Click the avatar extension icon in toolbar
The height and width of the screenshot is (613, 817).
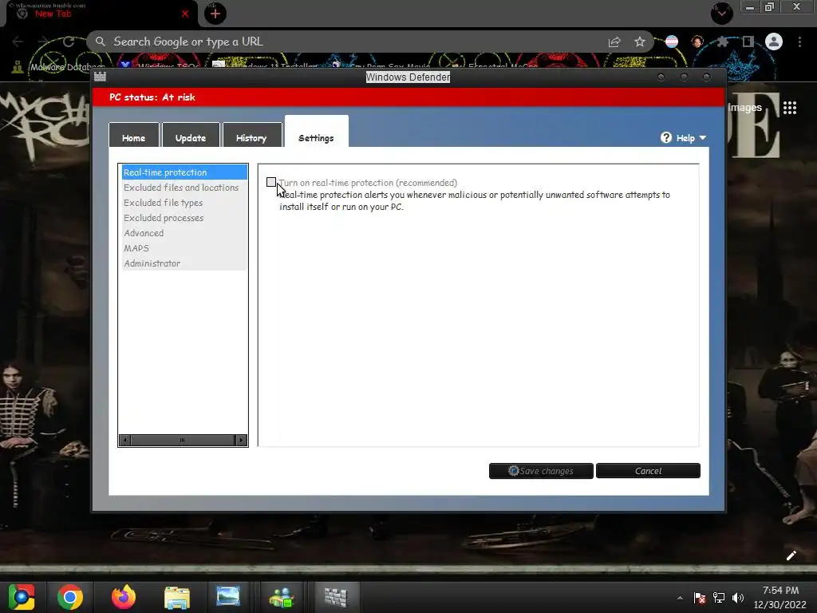point(697,42)
